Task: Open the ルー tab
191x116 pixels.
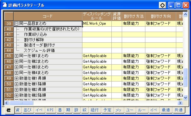Action: tap(142, 110)
